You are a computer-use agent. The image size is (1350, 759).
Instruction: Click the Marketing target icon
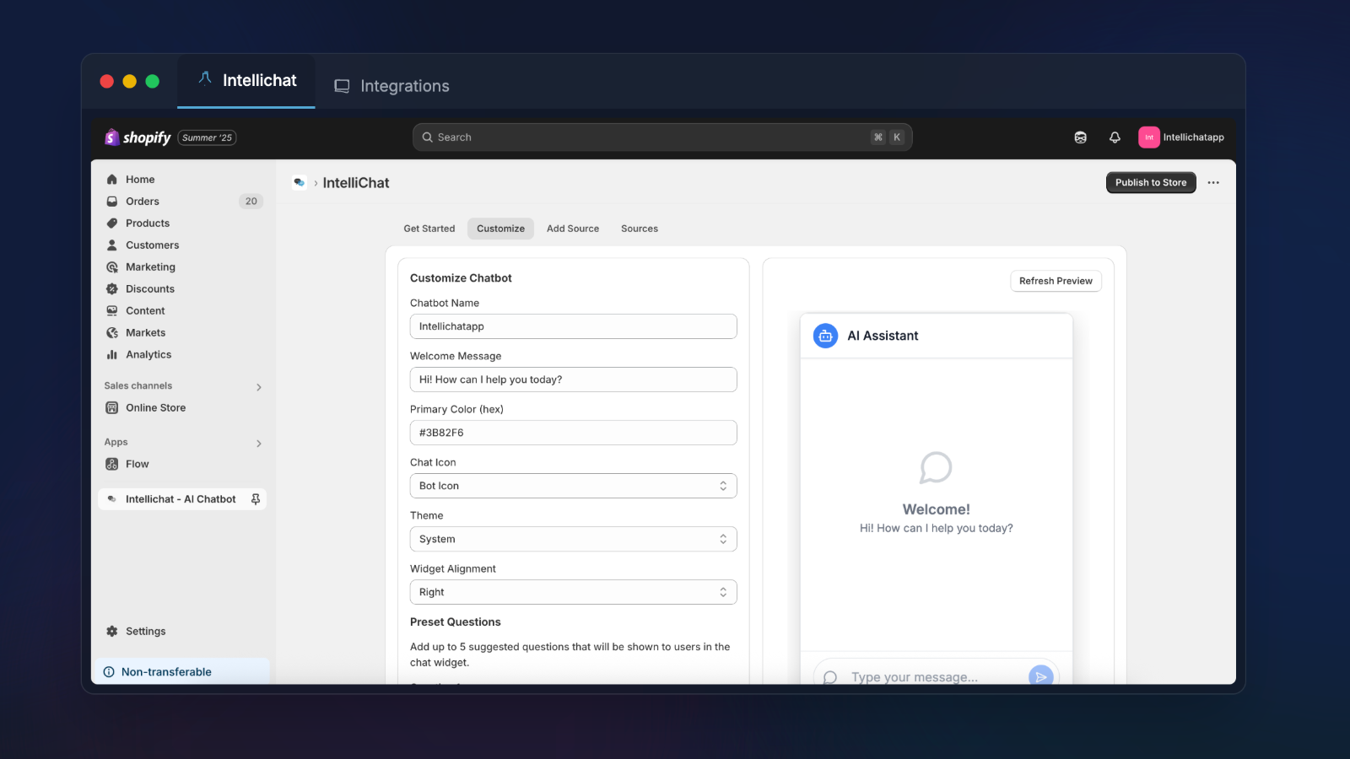(x=111, y=267)
